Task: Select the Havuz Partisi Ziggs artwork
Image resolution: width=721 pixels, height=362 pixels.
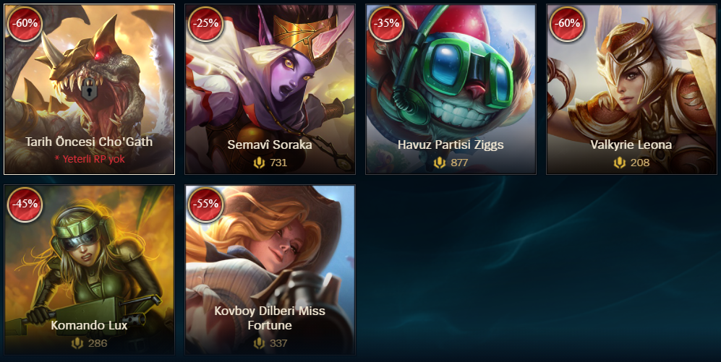Action: 451,90
